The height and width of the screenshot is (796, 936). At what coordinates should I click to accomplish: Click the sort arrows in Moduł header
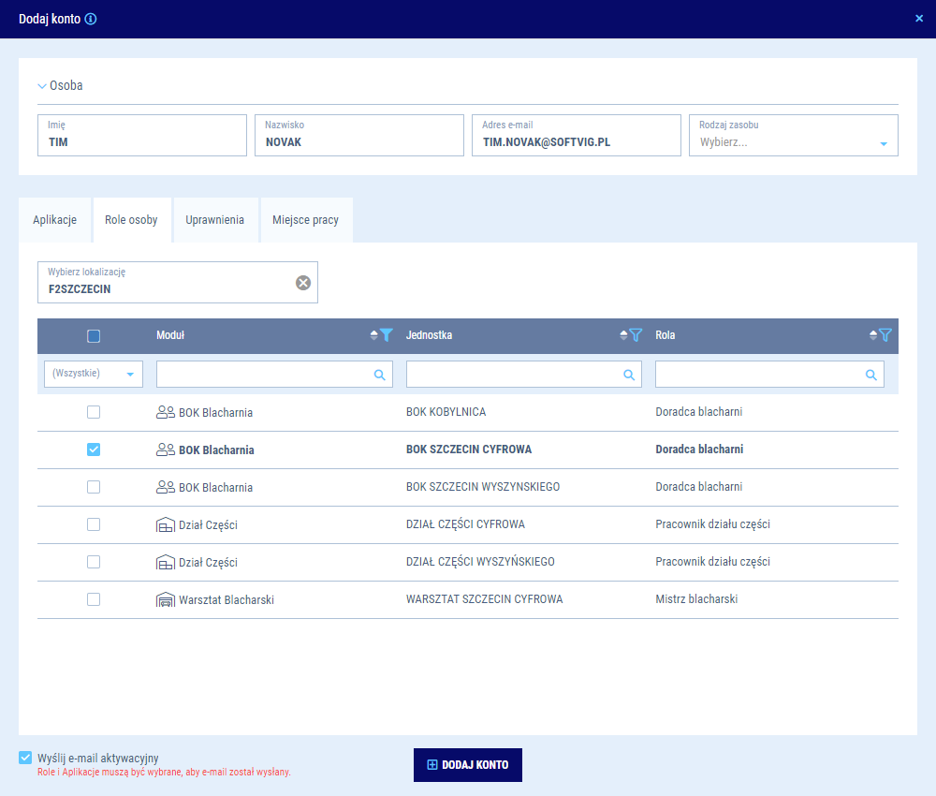point(374,335)
